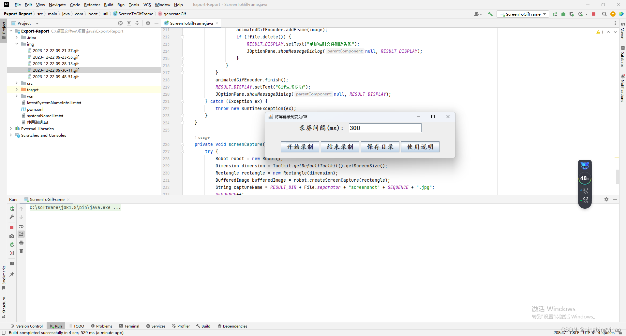Switch to the ScreenToGifFrame.java editor tab

coord(191,23)
